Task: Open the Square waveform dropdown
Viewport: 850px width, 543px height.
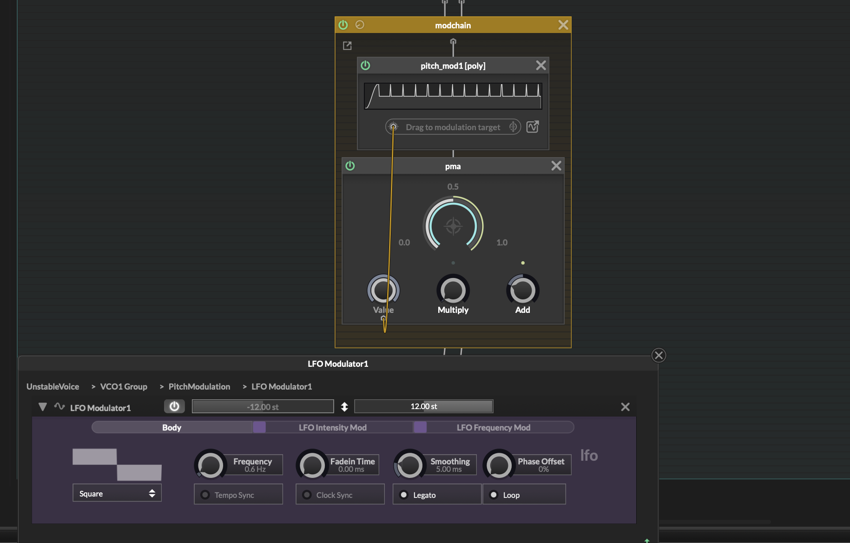Action: [x=117, y=493]
